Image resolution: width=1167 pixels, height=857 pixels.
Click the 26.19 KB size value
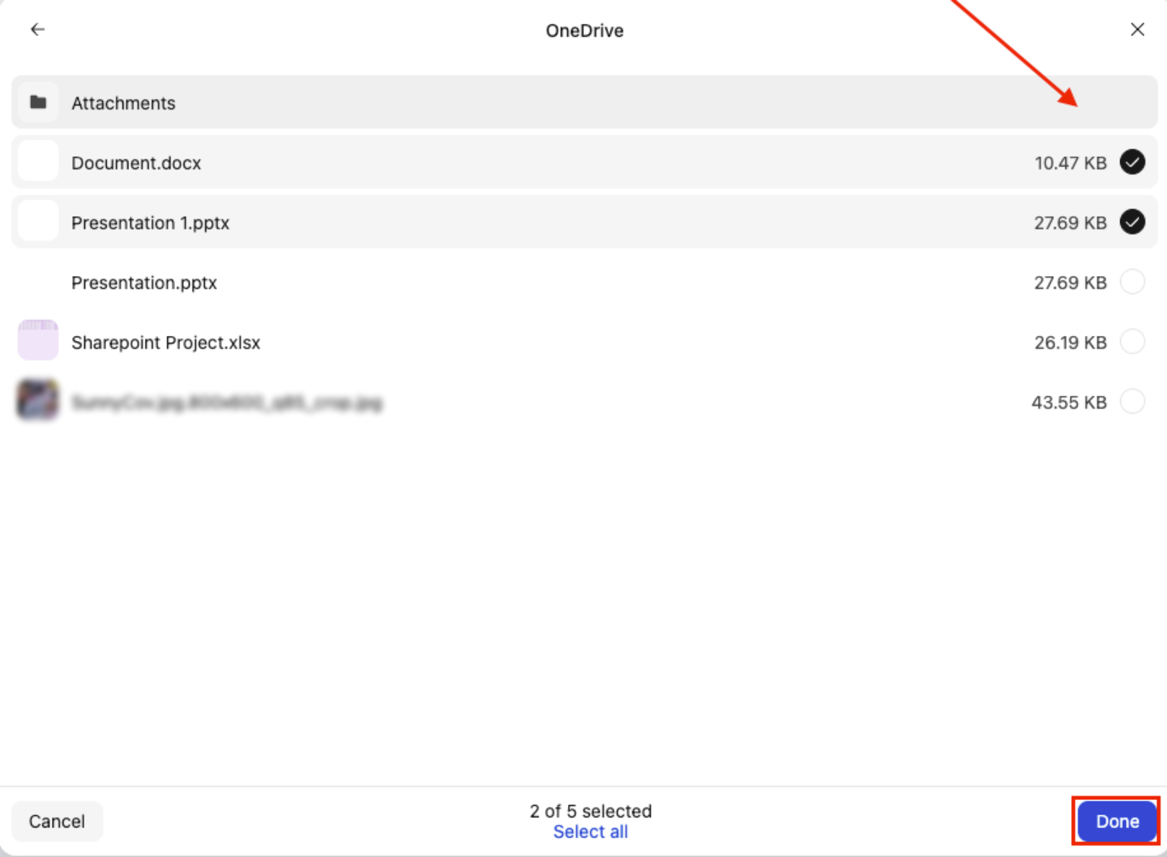coord(1070,342)
